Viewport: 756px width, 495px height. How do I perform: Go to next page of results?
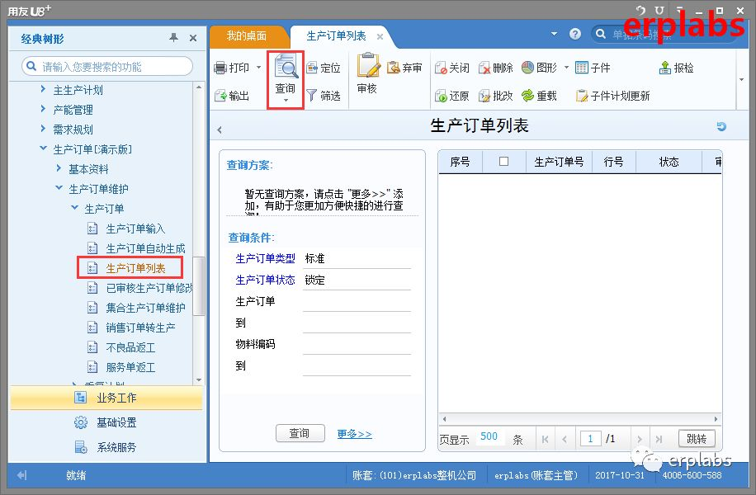[640, 439]
